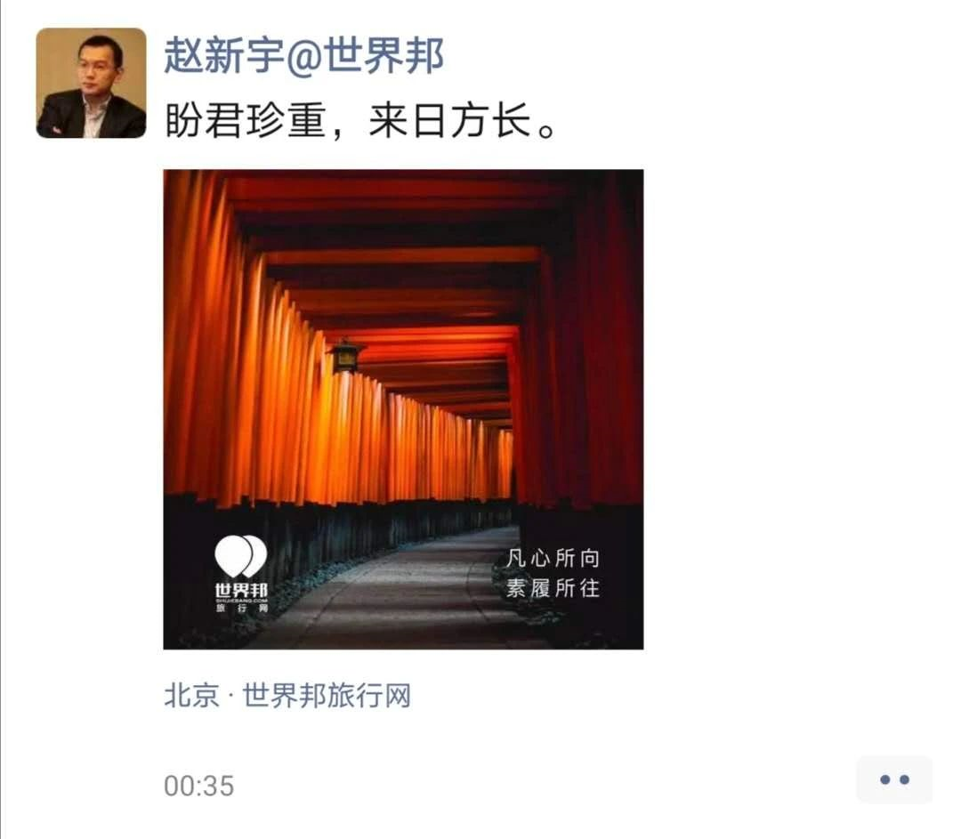Click the white balloon logo in the photo
The image size is (961, 839).
[x=241, y=556]
